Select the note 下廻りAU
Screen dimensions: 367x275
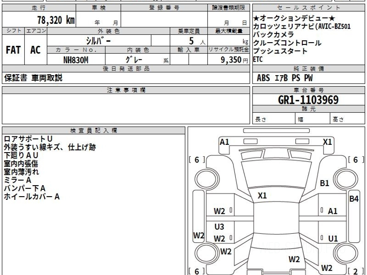[21, 155]
